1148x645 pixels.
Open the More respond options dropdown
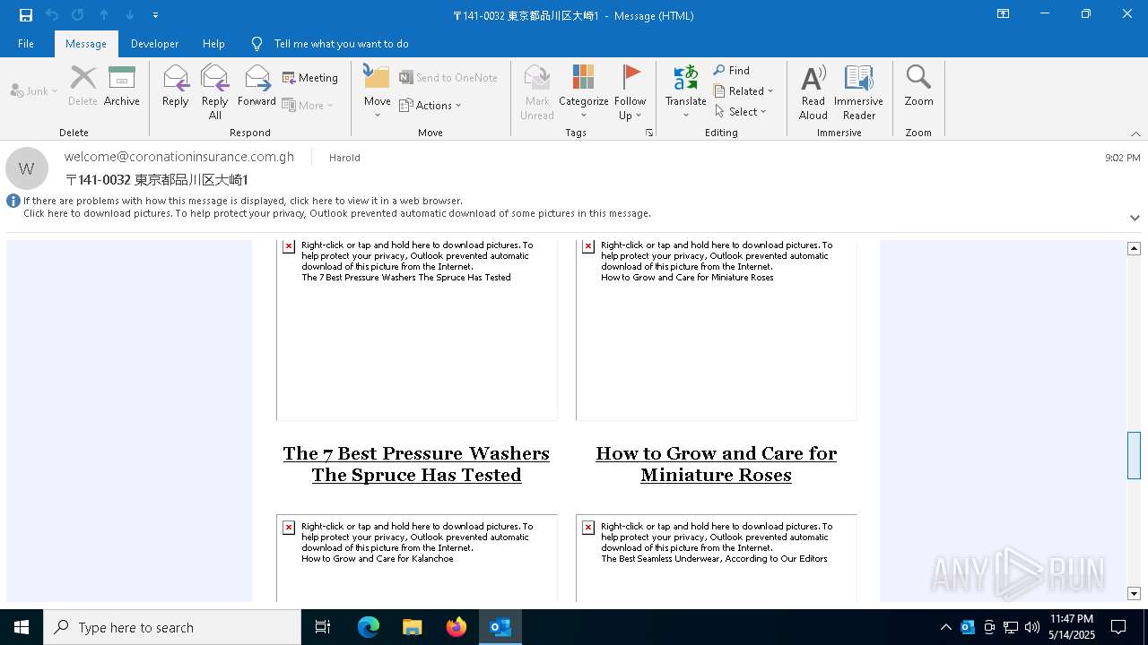click(308, 105)
